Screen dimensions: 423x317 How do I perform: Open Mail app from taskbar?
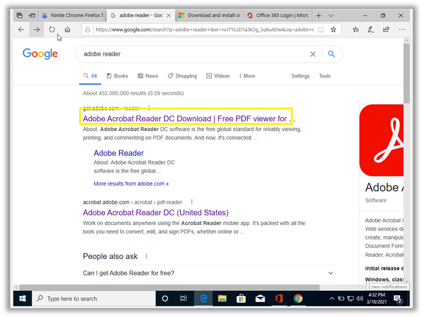pyautogui.click(x=260, y=299)
